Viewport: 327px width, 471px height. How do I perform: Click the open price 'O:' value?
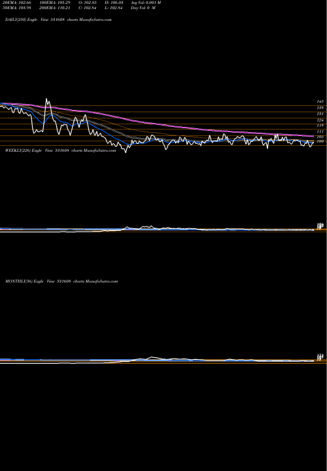[x=88, y=3]
